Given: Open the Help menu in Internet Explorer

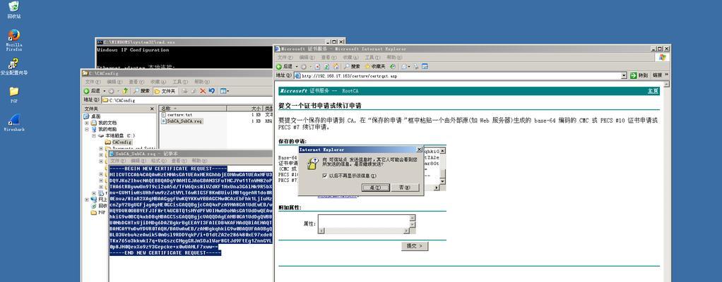Looking at the screenshot, I should pos(394,57).
